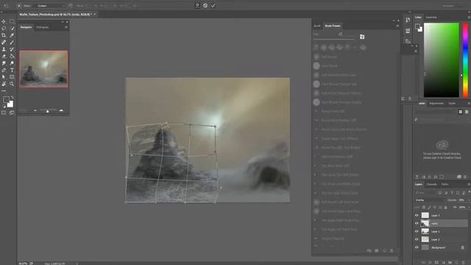This screenshot has width=471, height=265.
Task: Open the Layers panel menu
Action: (469, 184)
